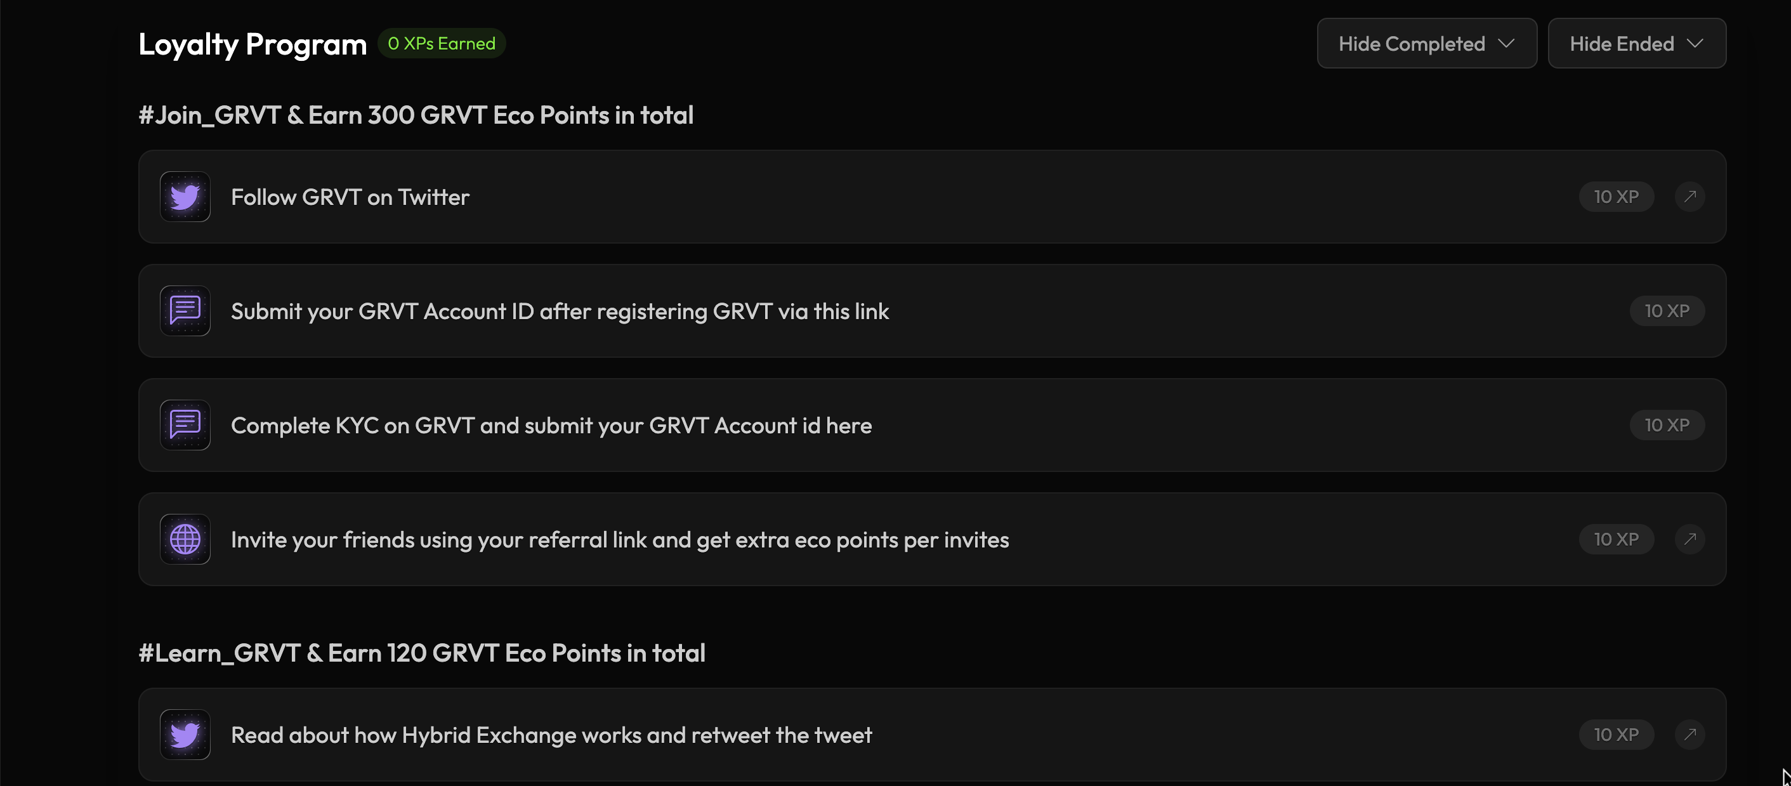1791x786 pixels.
Task: Open the Complete KYC on GRVT quest
Action: click(551, 425)
